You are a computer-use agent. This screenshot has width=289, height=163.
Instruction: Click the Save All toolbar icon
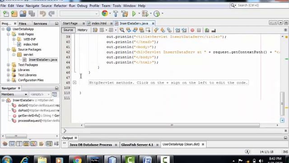pyautogui.click(x=32, y=14)
